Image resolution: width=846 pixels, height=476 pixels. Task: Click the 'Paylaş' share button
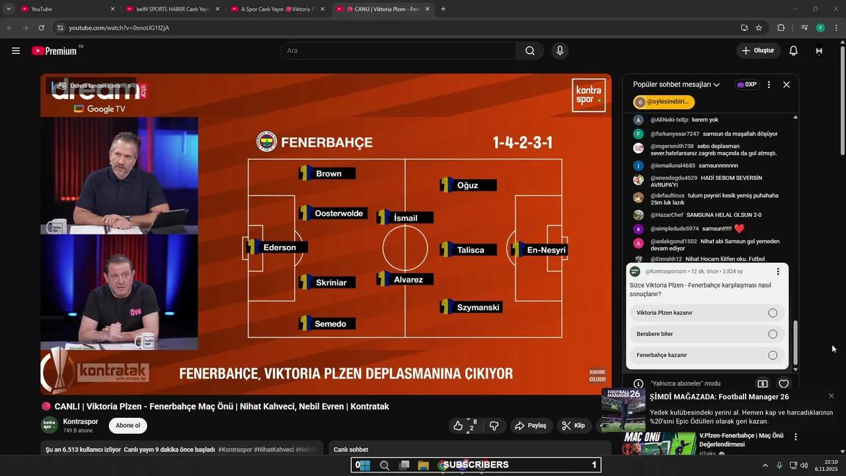(531, 426)
